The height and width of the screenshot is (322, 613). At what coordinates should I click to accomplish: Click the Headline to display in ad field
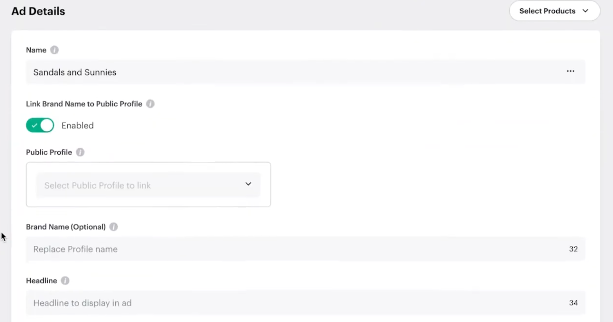pos(279,303)
